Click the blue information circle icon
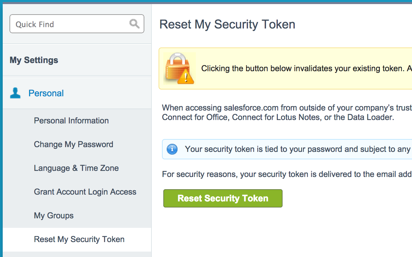The height and width of the screenshot is (257, 412). coord(172,149)
